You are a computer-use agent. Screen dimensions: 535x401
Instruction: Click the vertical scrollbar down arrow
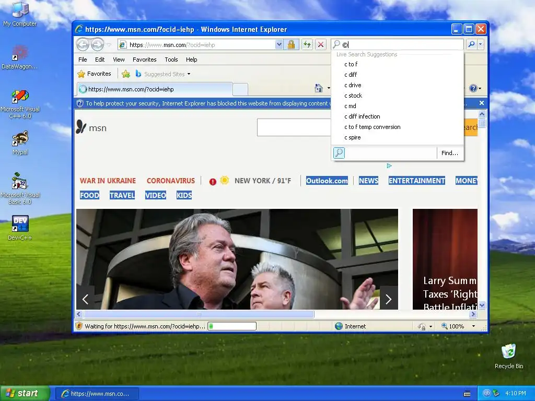click(482, 305)
